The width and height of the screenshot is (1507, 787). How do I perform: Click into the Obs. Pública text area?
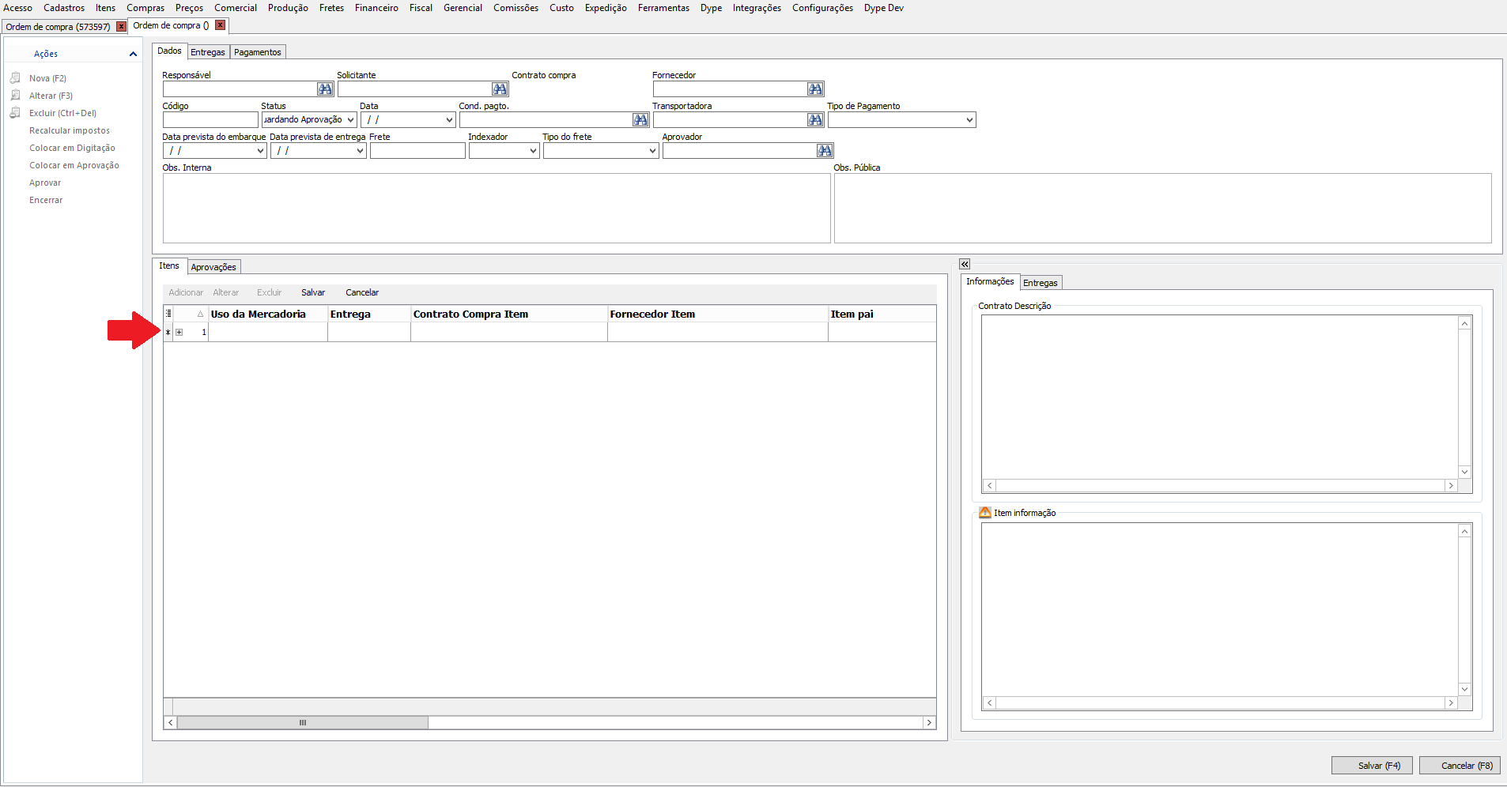click(1162, 209)
